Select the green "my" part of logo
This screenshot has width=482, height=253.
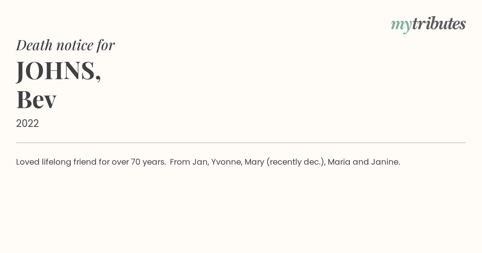pos(401,26)
